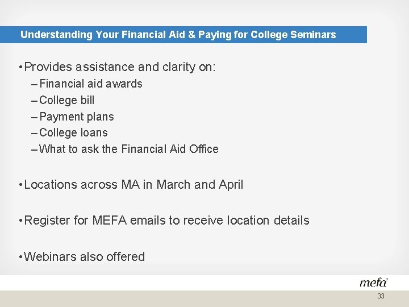Image resolution: width=409 pixels, height=307 pixels.
Task: Click the "College loans" sub-bullet
Action: [73, 132]
